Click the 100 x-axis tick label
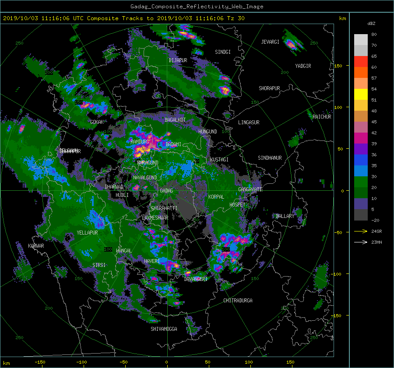 (x=249, y=362)
